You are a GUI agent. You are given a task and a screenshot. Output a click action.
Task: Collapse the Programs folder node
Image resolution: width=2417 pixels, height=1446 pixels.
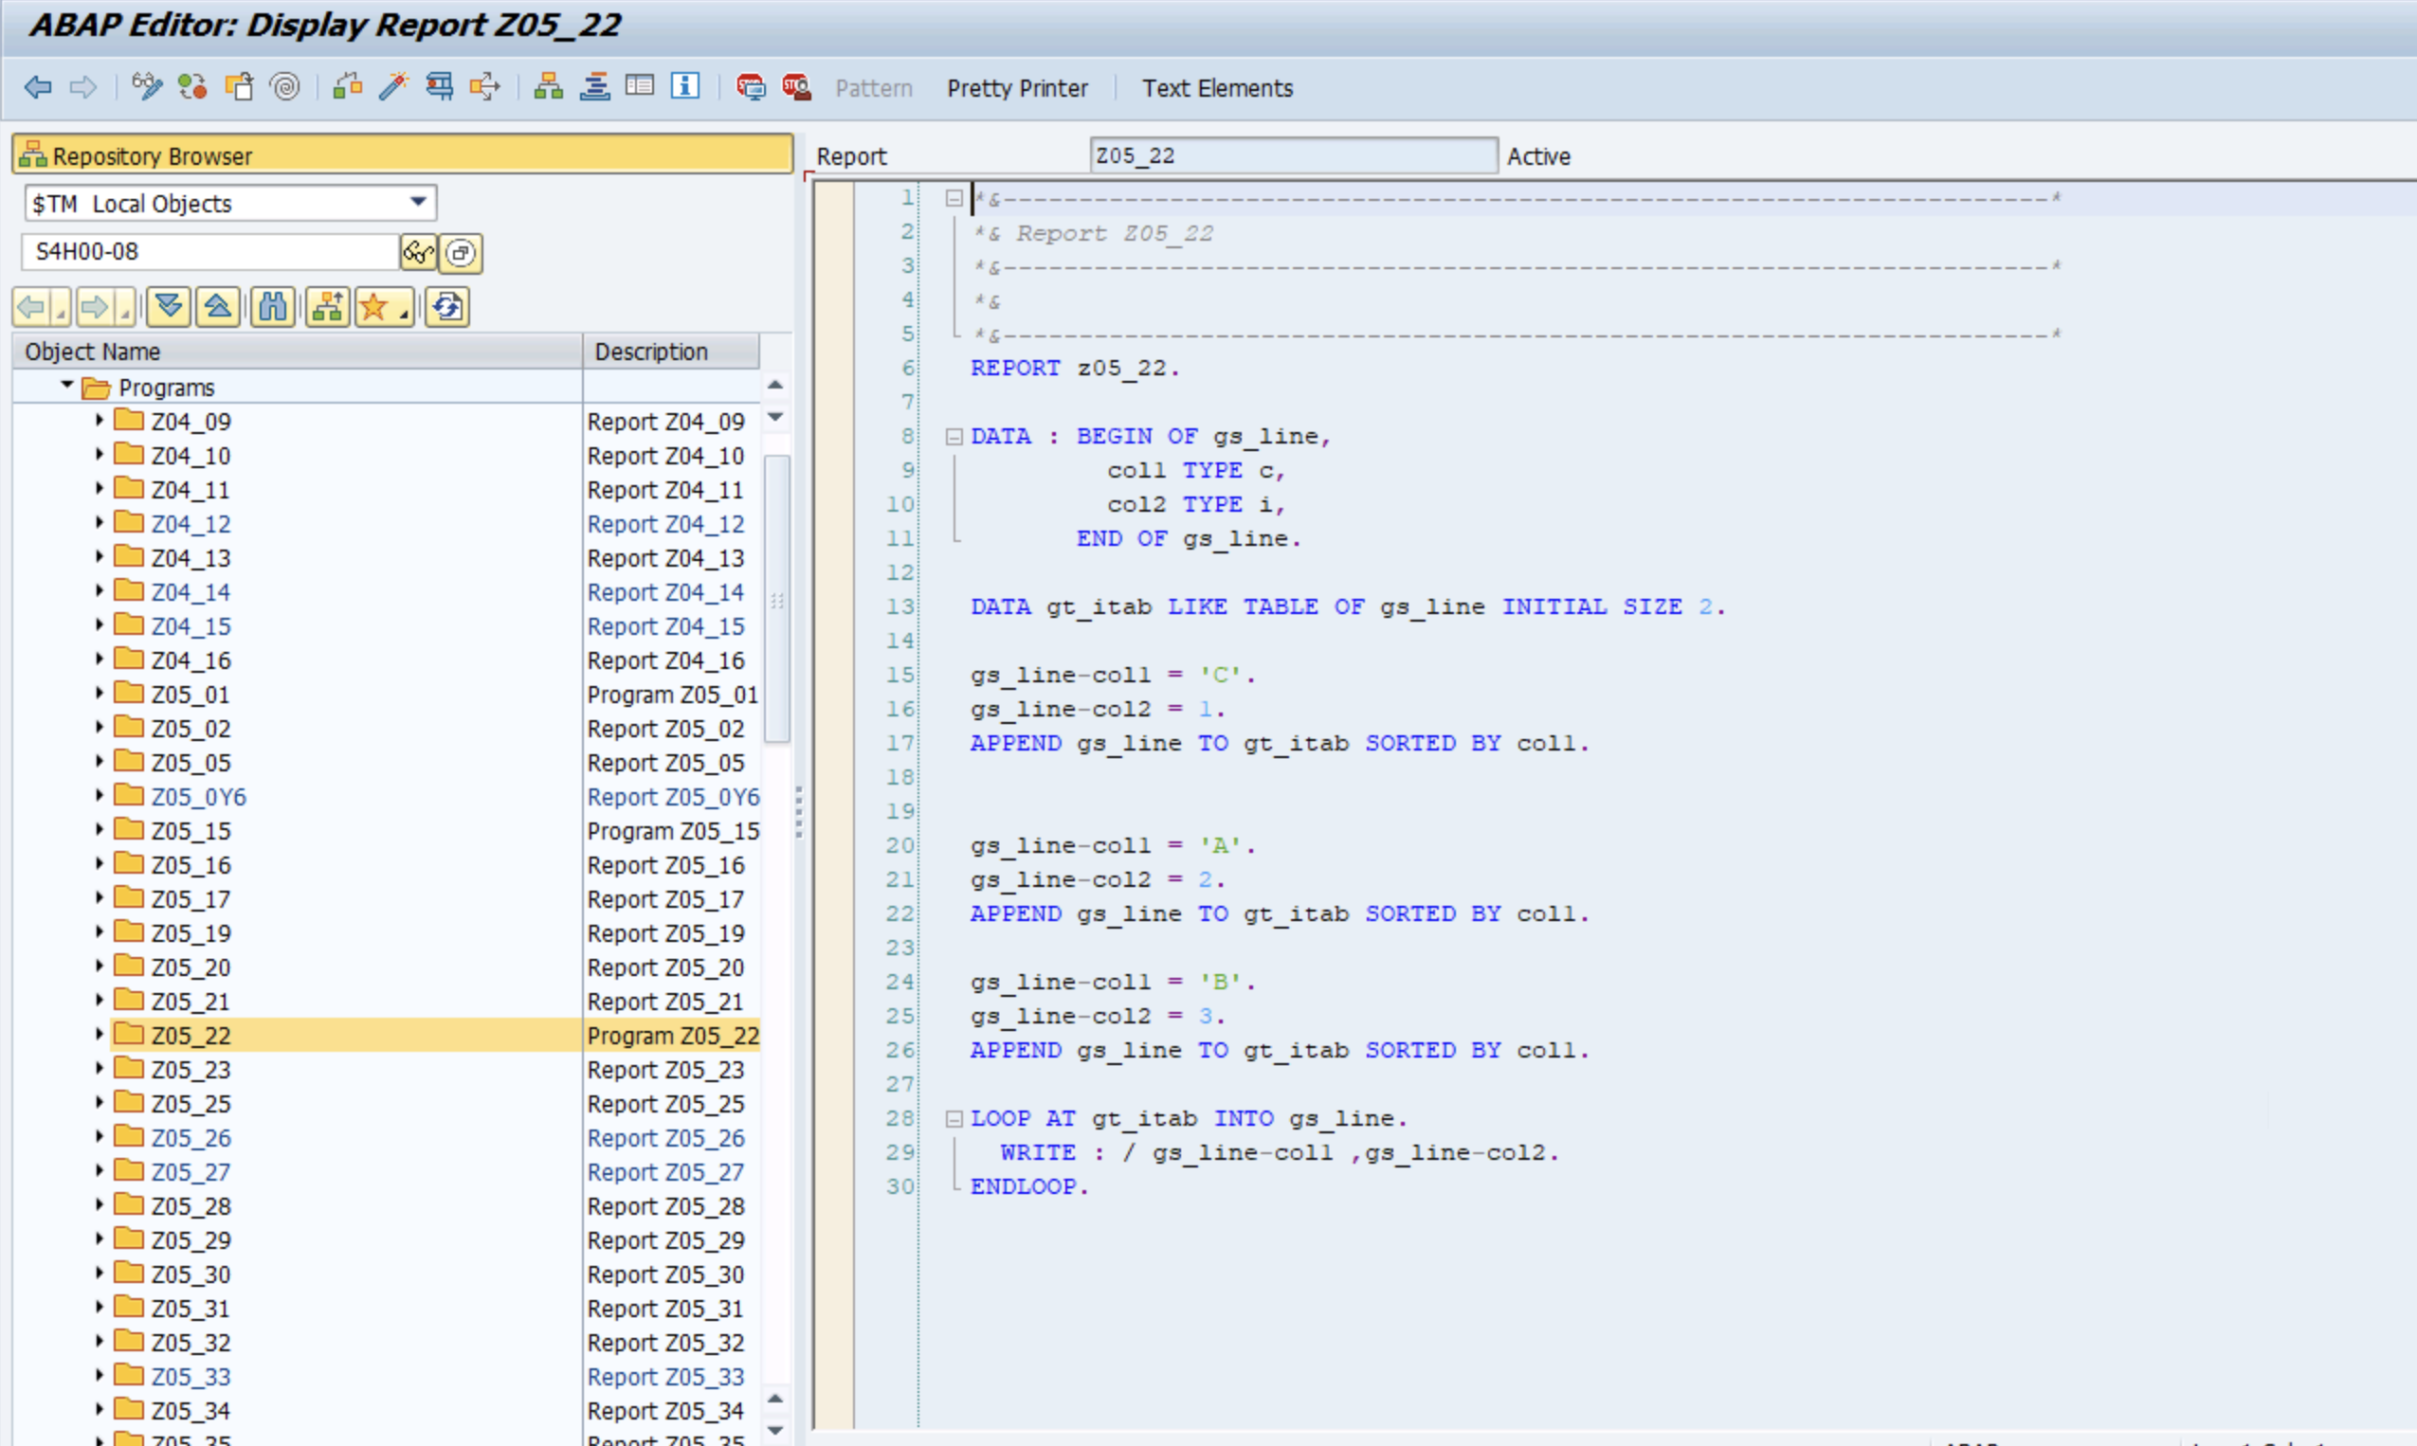[67, 386]
